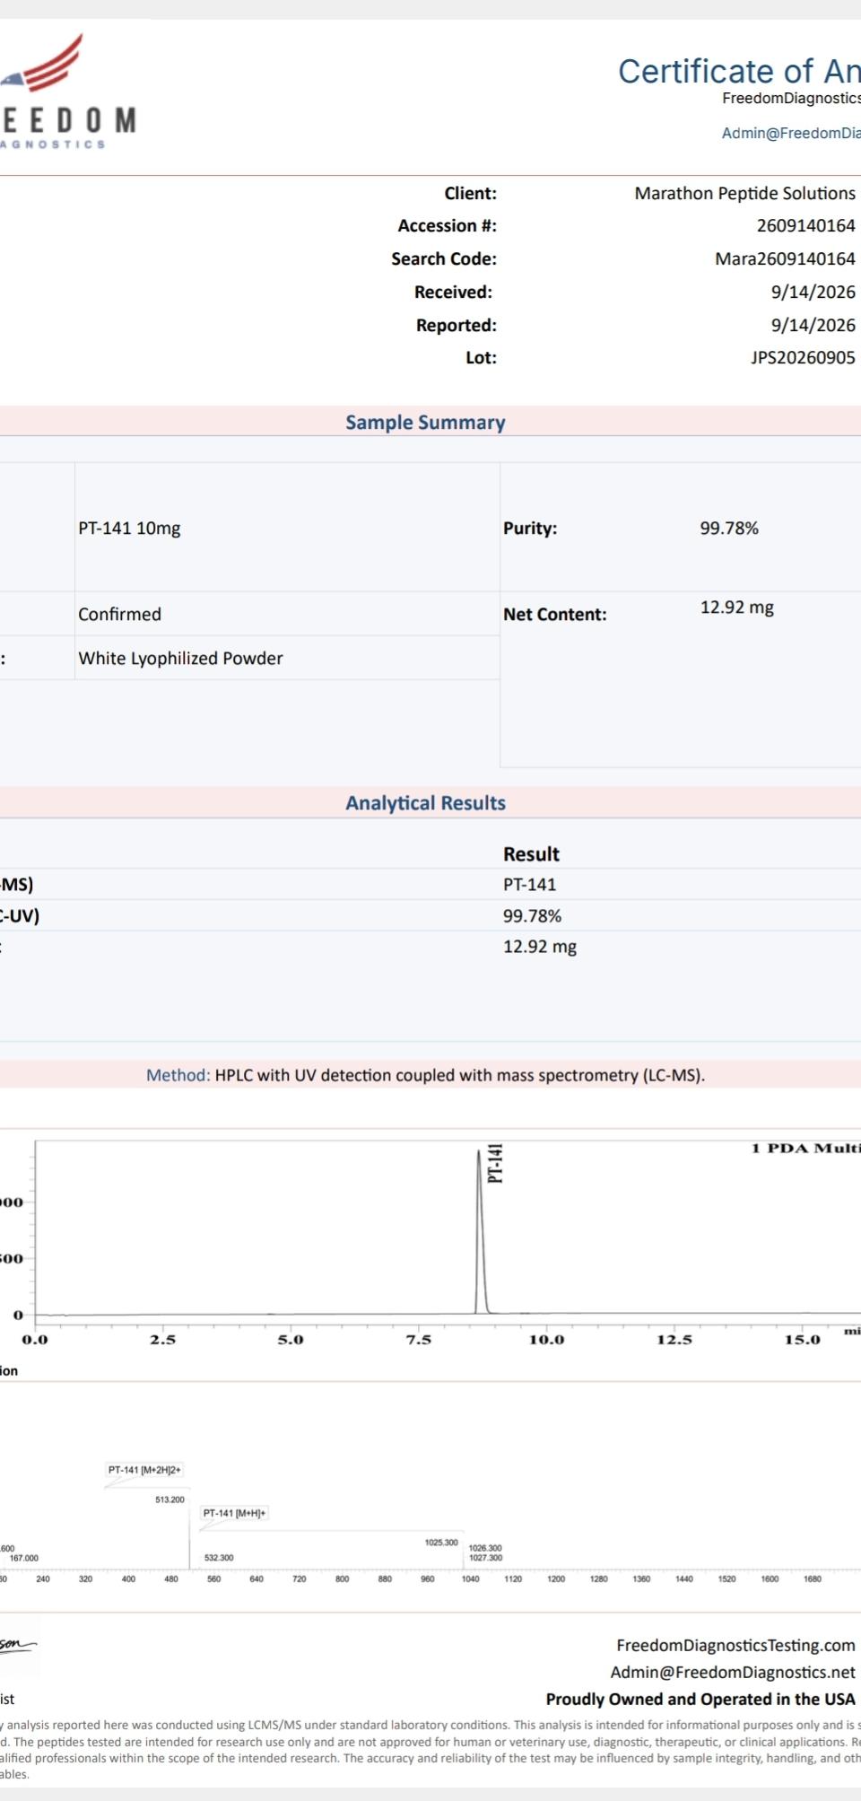
Task: Click the Result column header
Action: [531, 854]
